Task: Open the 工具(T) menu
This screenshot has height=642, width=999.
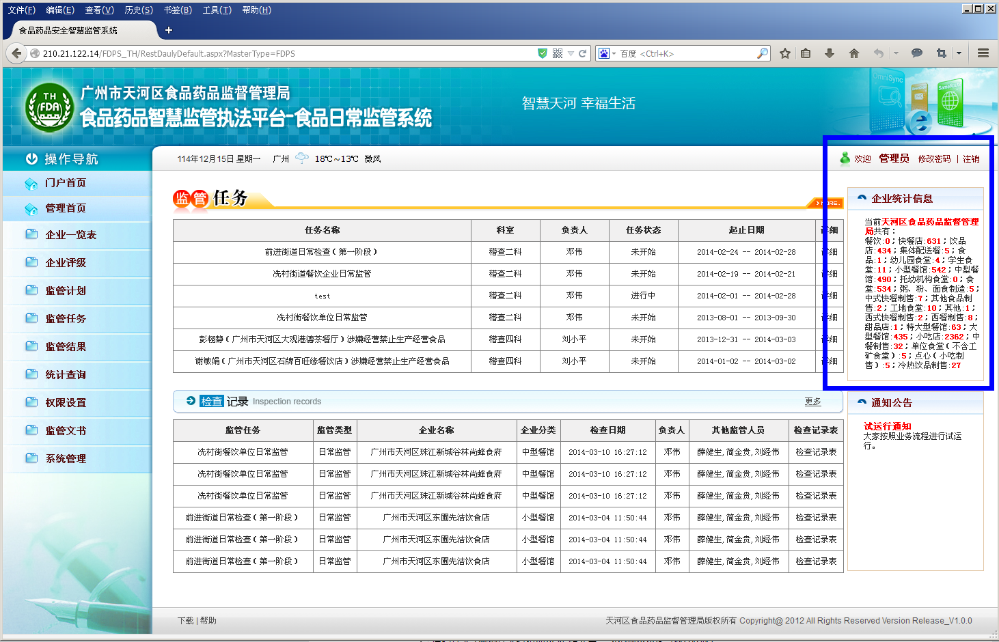Action: pos(217,10)
